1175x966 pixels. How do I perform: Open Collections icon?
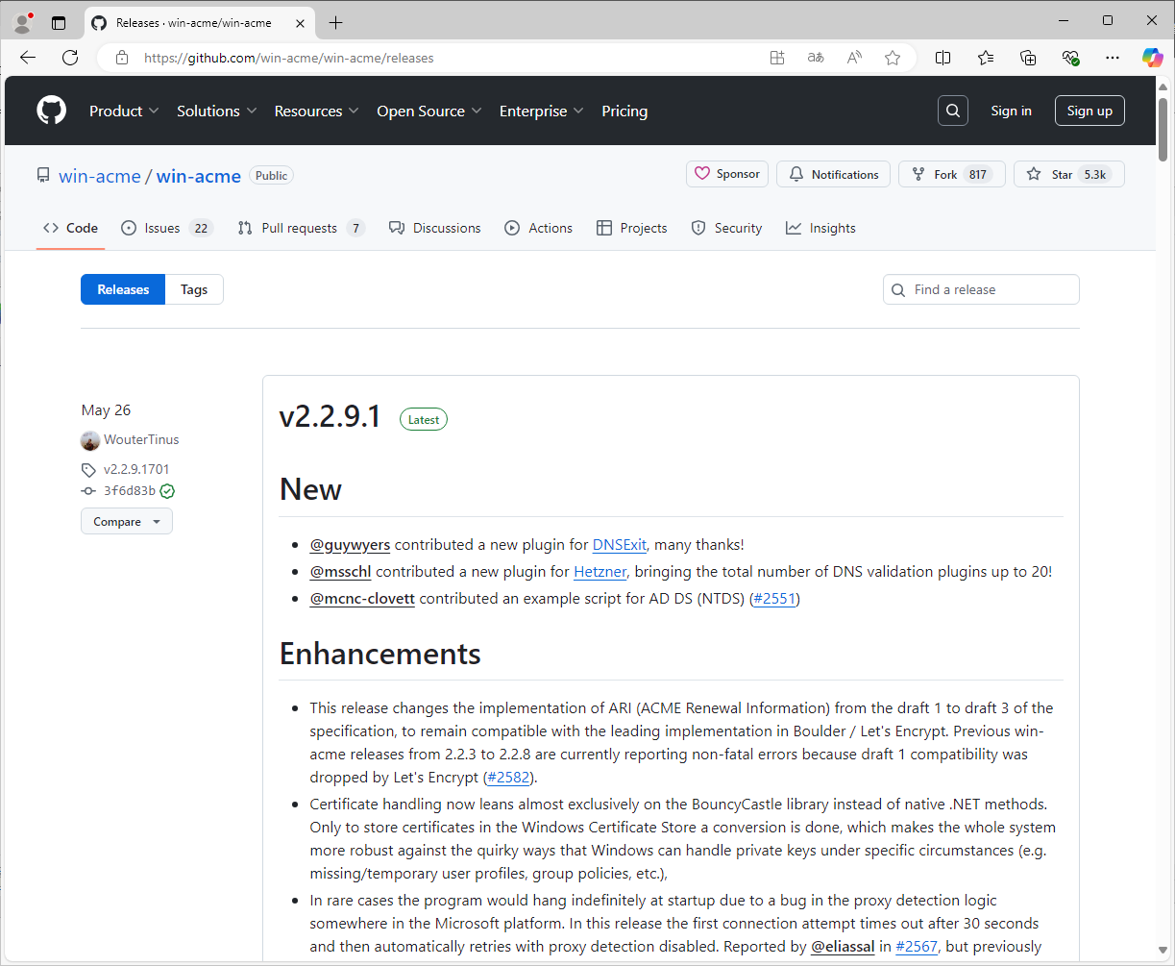[1028, 58]
